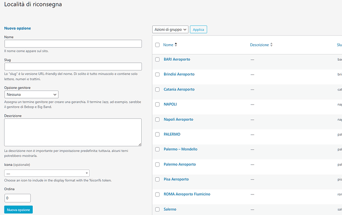
Task: Sort the list by Nome column header
Action: tap(168, 45)
